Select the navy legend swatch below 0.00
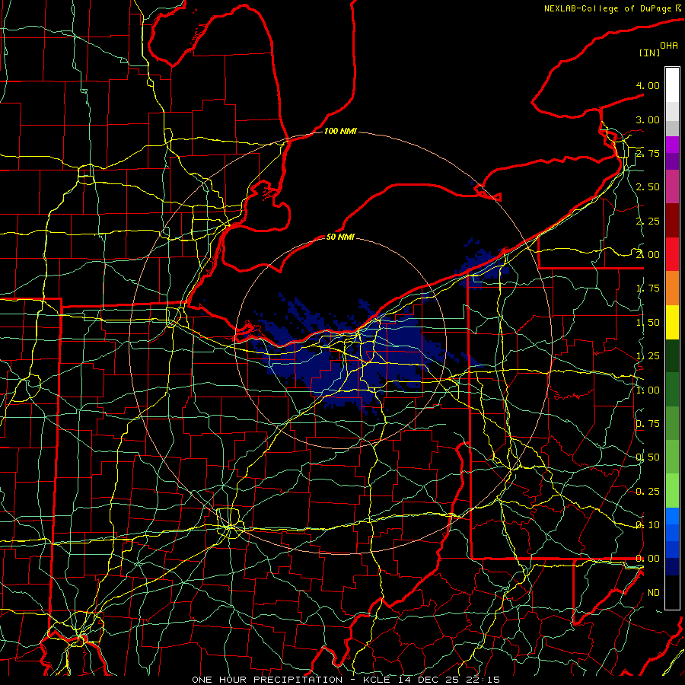This screenshot has width=685, height=685. (672, 567)
